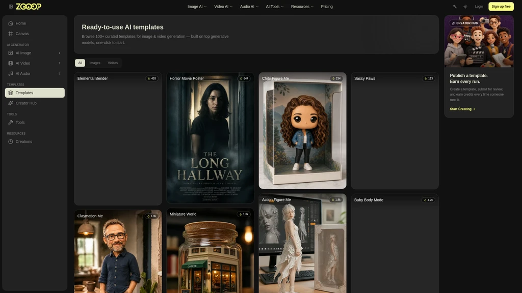Click the Templates layers icon

pos(11,93)
